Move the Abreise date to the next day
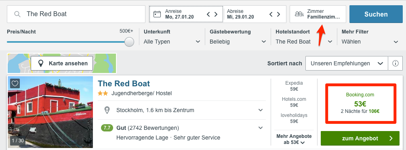The image size is (406, 150). 278,14
